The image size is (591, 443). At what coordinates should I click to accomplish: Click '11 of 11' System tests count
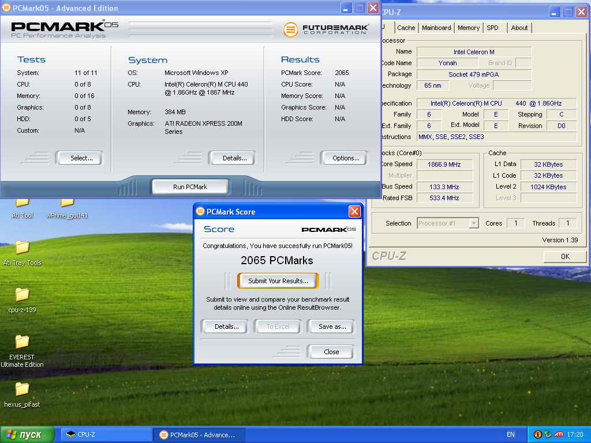(x=86, y=73)
